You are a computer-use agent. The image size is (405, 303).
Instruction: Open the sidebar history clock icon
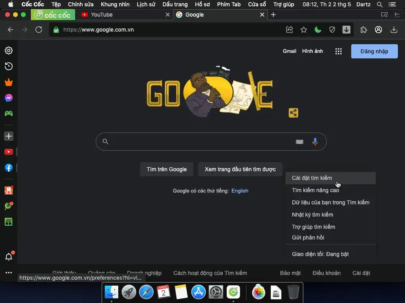tap(9, 66)
